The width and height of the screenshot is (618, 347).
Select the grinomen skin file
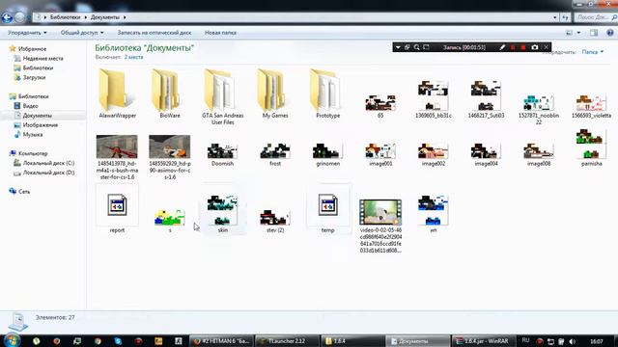click(328, 154)
